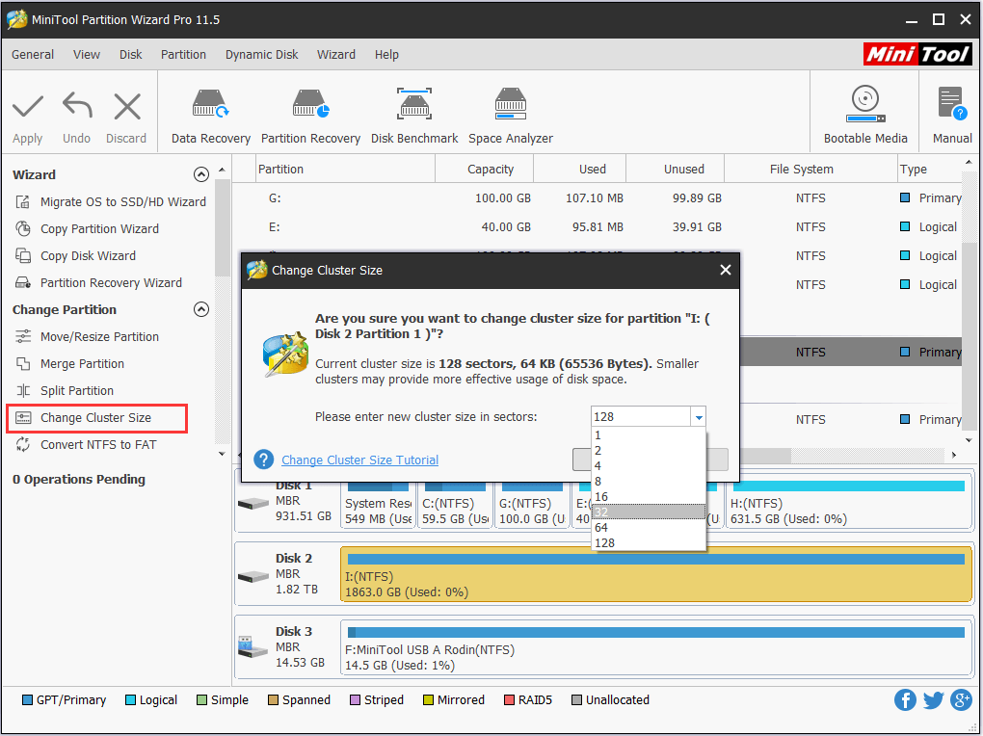Select Change Cluster Size in sidebar
The image size is (983, 736).
pyautogui.click(x=96, y=418)
